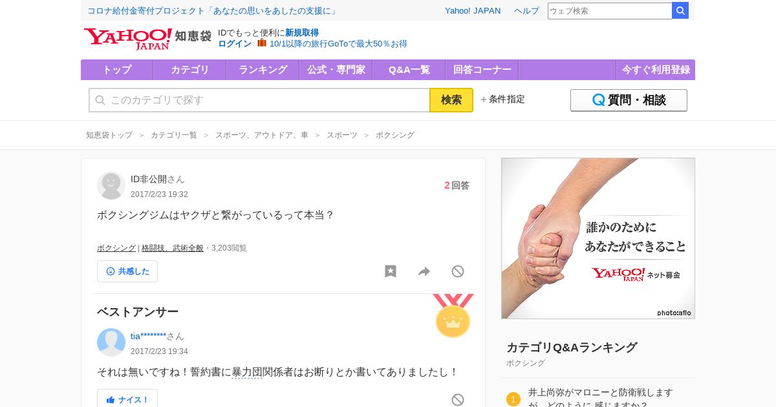Click the tia******** user avatar
Screen dimensions: 776x407
point(111,342)
